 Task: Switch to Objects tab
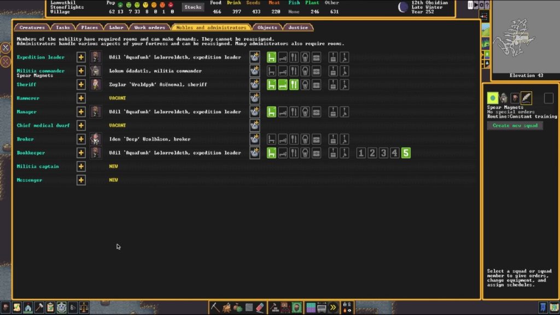coord(267,27)
